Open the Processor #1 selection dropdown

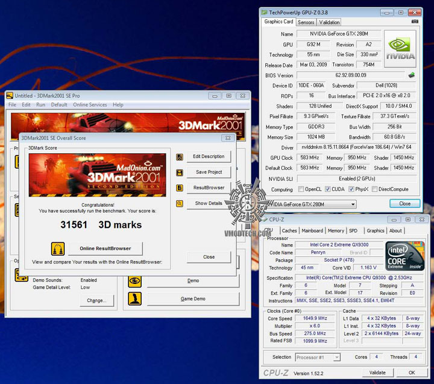click(x=336, y=357)
